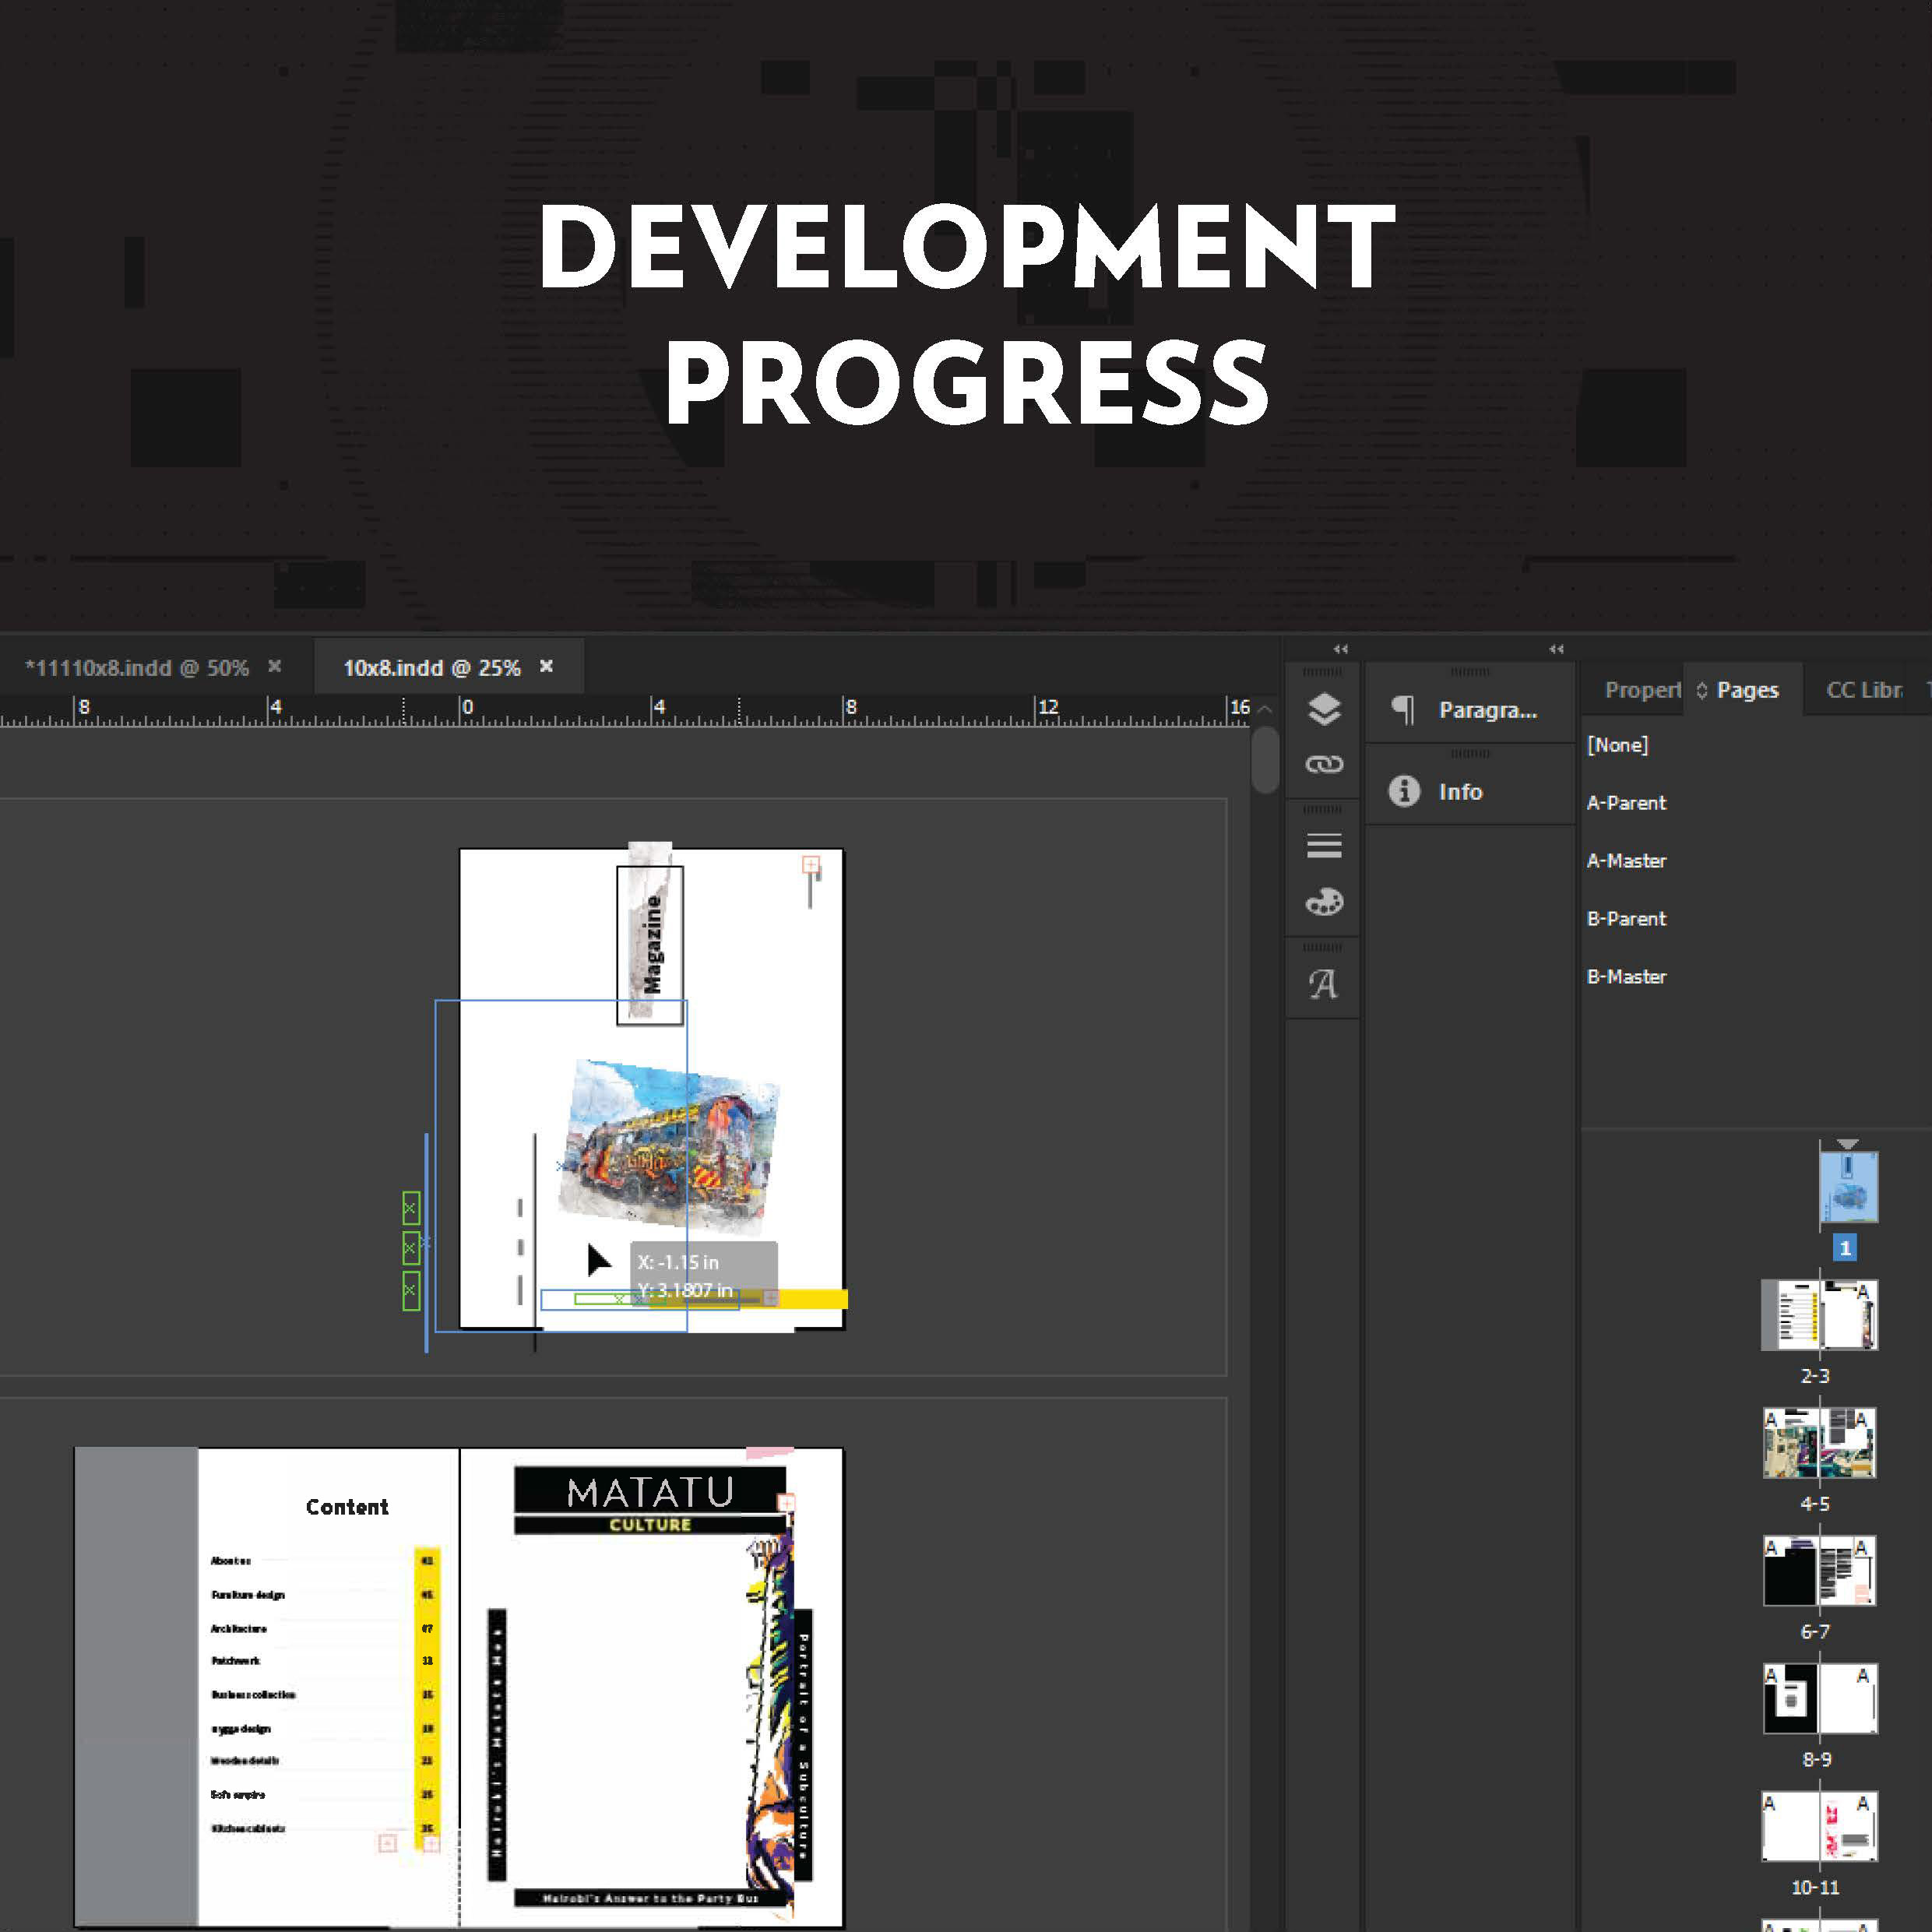
Task: Open the Paragraph panel button
Action: coord(1469,710)
